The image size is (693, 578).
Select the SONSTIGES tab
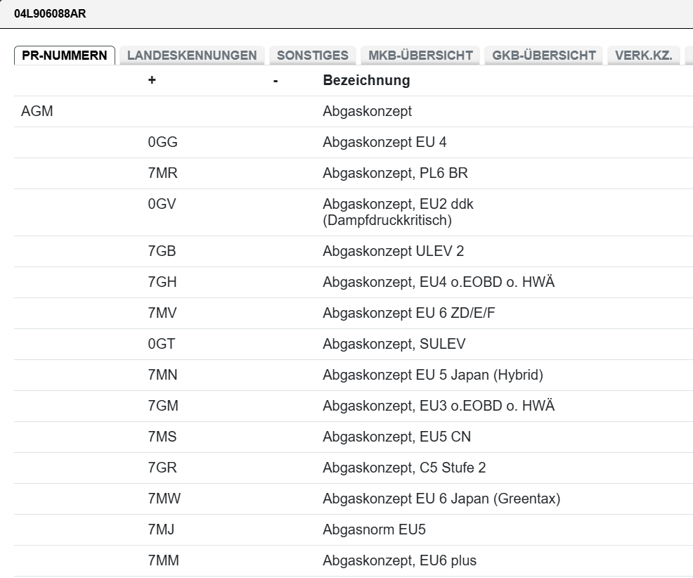pyautogui.click(x=313, y=56)
